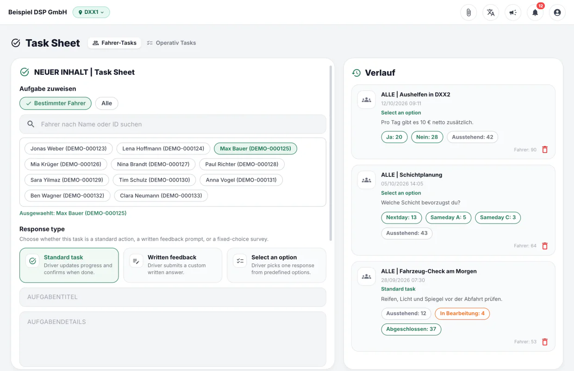The image size is (574, 371).
Task: Click the Nein: 28 response chip
Action: pyautogui.click(x=427, y=137)
